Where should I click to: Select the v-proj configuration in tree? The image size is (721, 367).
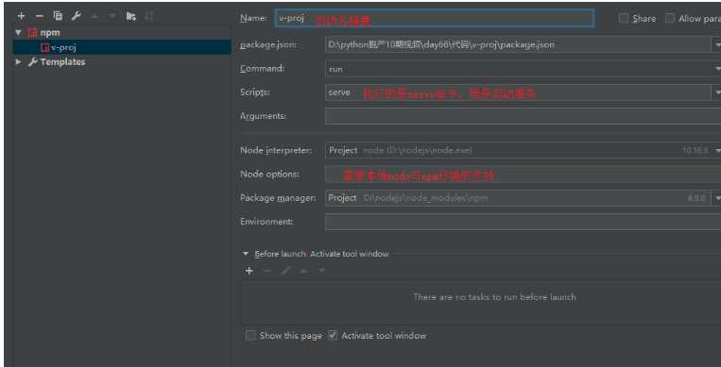121,47
